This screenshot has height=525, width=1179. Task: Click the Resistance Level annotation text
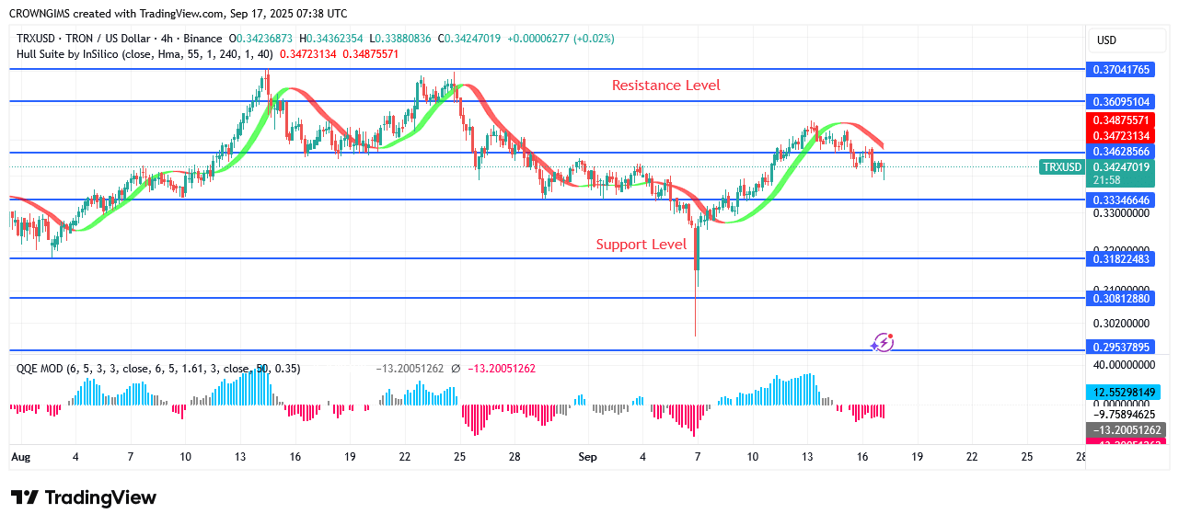point(666,85)
